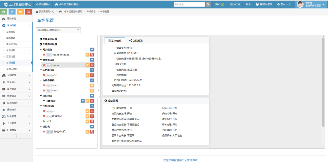
Task: Open the parking lot selector dropdown
Action: [58, 30]
